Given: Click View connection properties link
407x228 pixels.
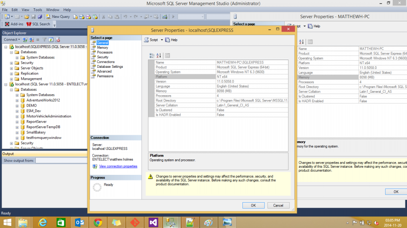Looking at the screenshot, I should point(118,166).
